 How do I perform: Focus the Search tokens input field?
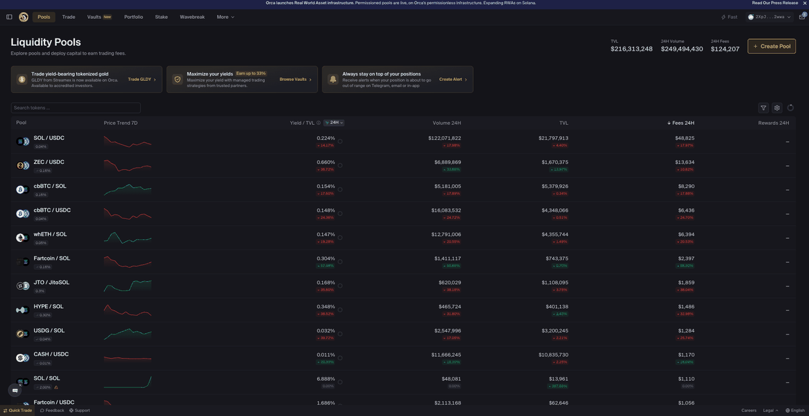point(76,108)
